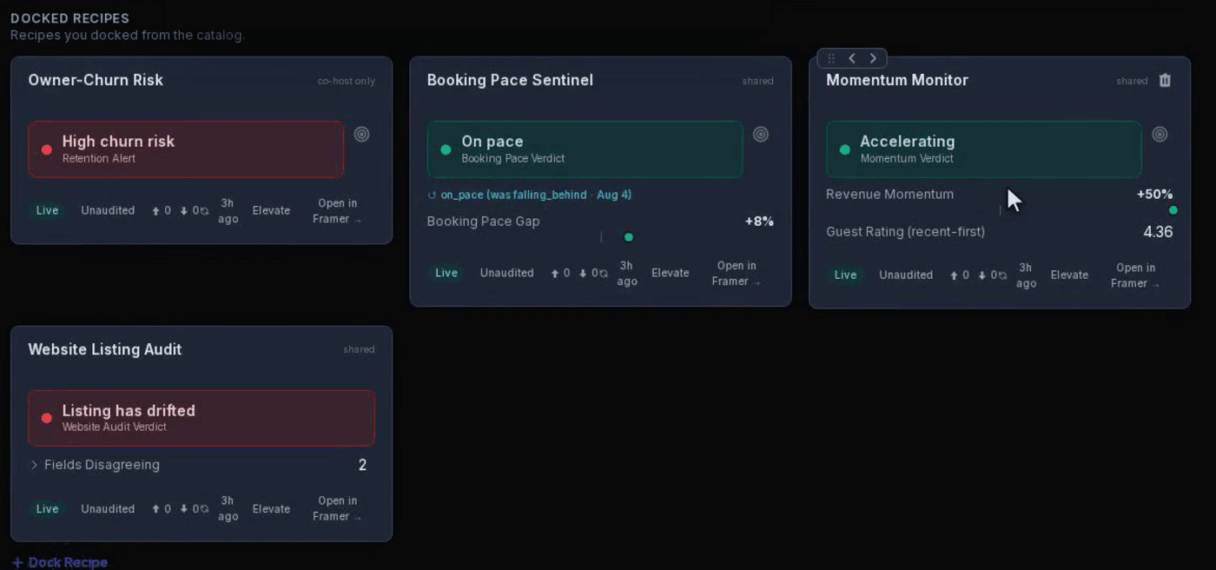1216x570 pixels.
Task: Click on_pace history revert icon
Action: tap(432, 196)
